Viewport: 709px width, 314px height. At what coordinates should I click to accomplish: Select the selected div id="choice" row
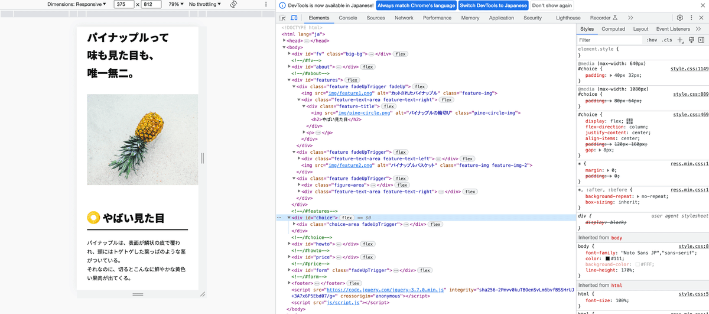pos(427,218)
